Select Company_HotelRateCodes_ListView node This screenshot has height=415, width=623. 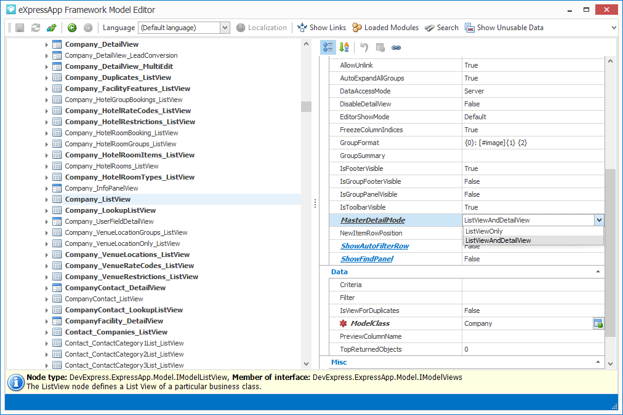tap(128, 111)
